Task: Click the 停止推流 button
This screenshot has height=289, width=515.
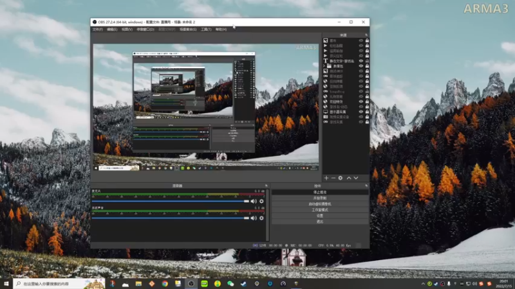Action: point(319,192)
